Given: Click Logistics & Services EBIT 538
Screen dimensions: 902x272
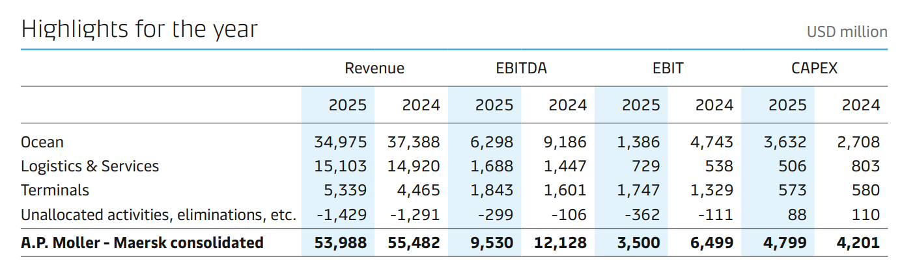Looking at the screenshot, I should pos(719,166).
